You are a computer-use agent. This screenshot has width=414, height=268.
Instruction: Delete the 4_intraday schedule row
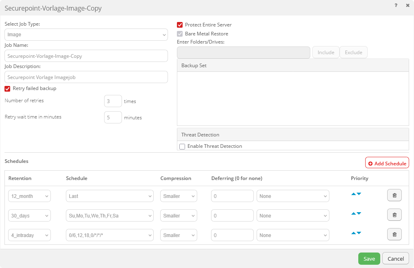[394, 235]
